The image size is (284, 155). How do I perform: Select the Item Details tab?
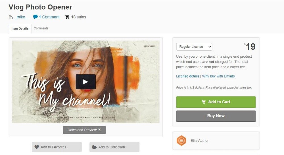click(20, 29)
